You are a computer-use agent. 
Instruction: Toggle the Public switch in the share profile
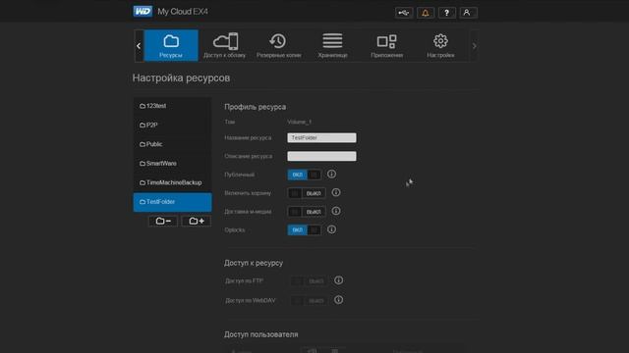point(304,175)
